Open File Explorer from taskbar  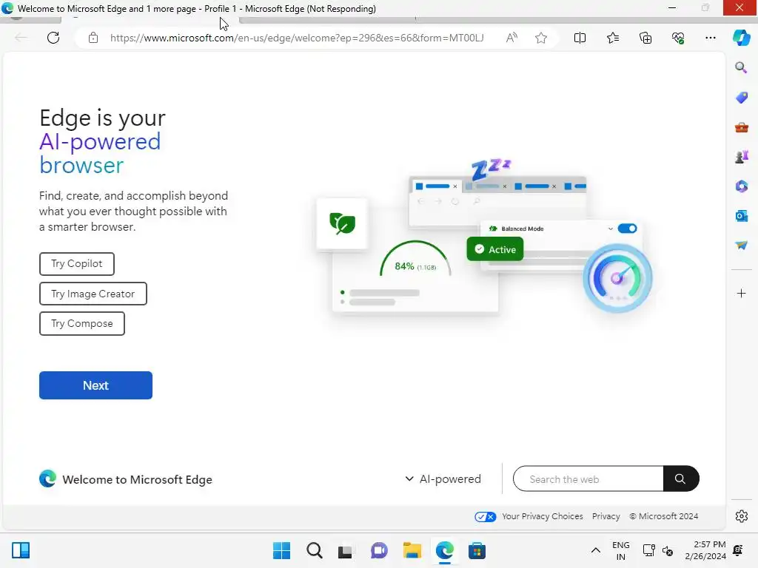[x=412, y=550]
